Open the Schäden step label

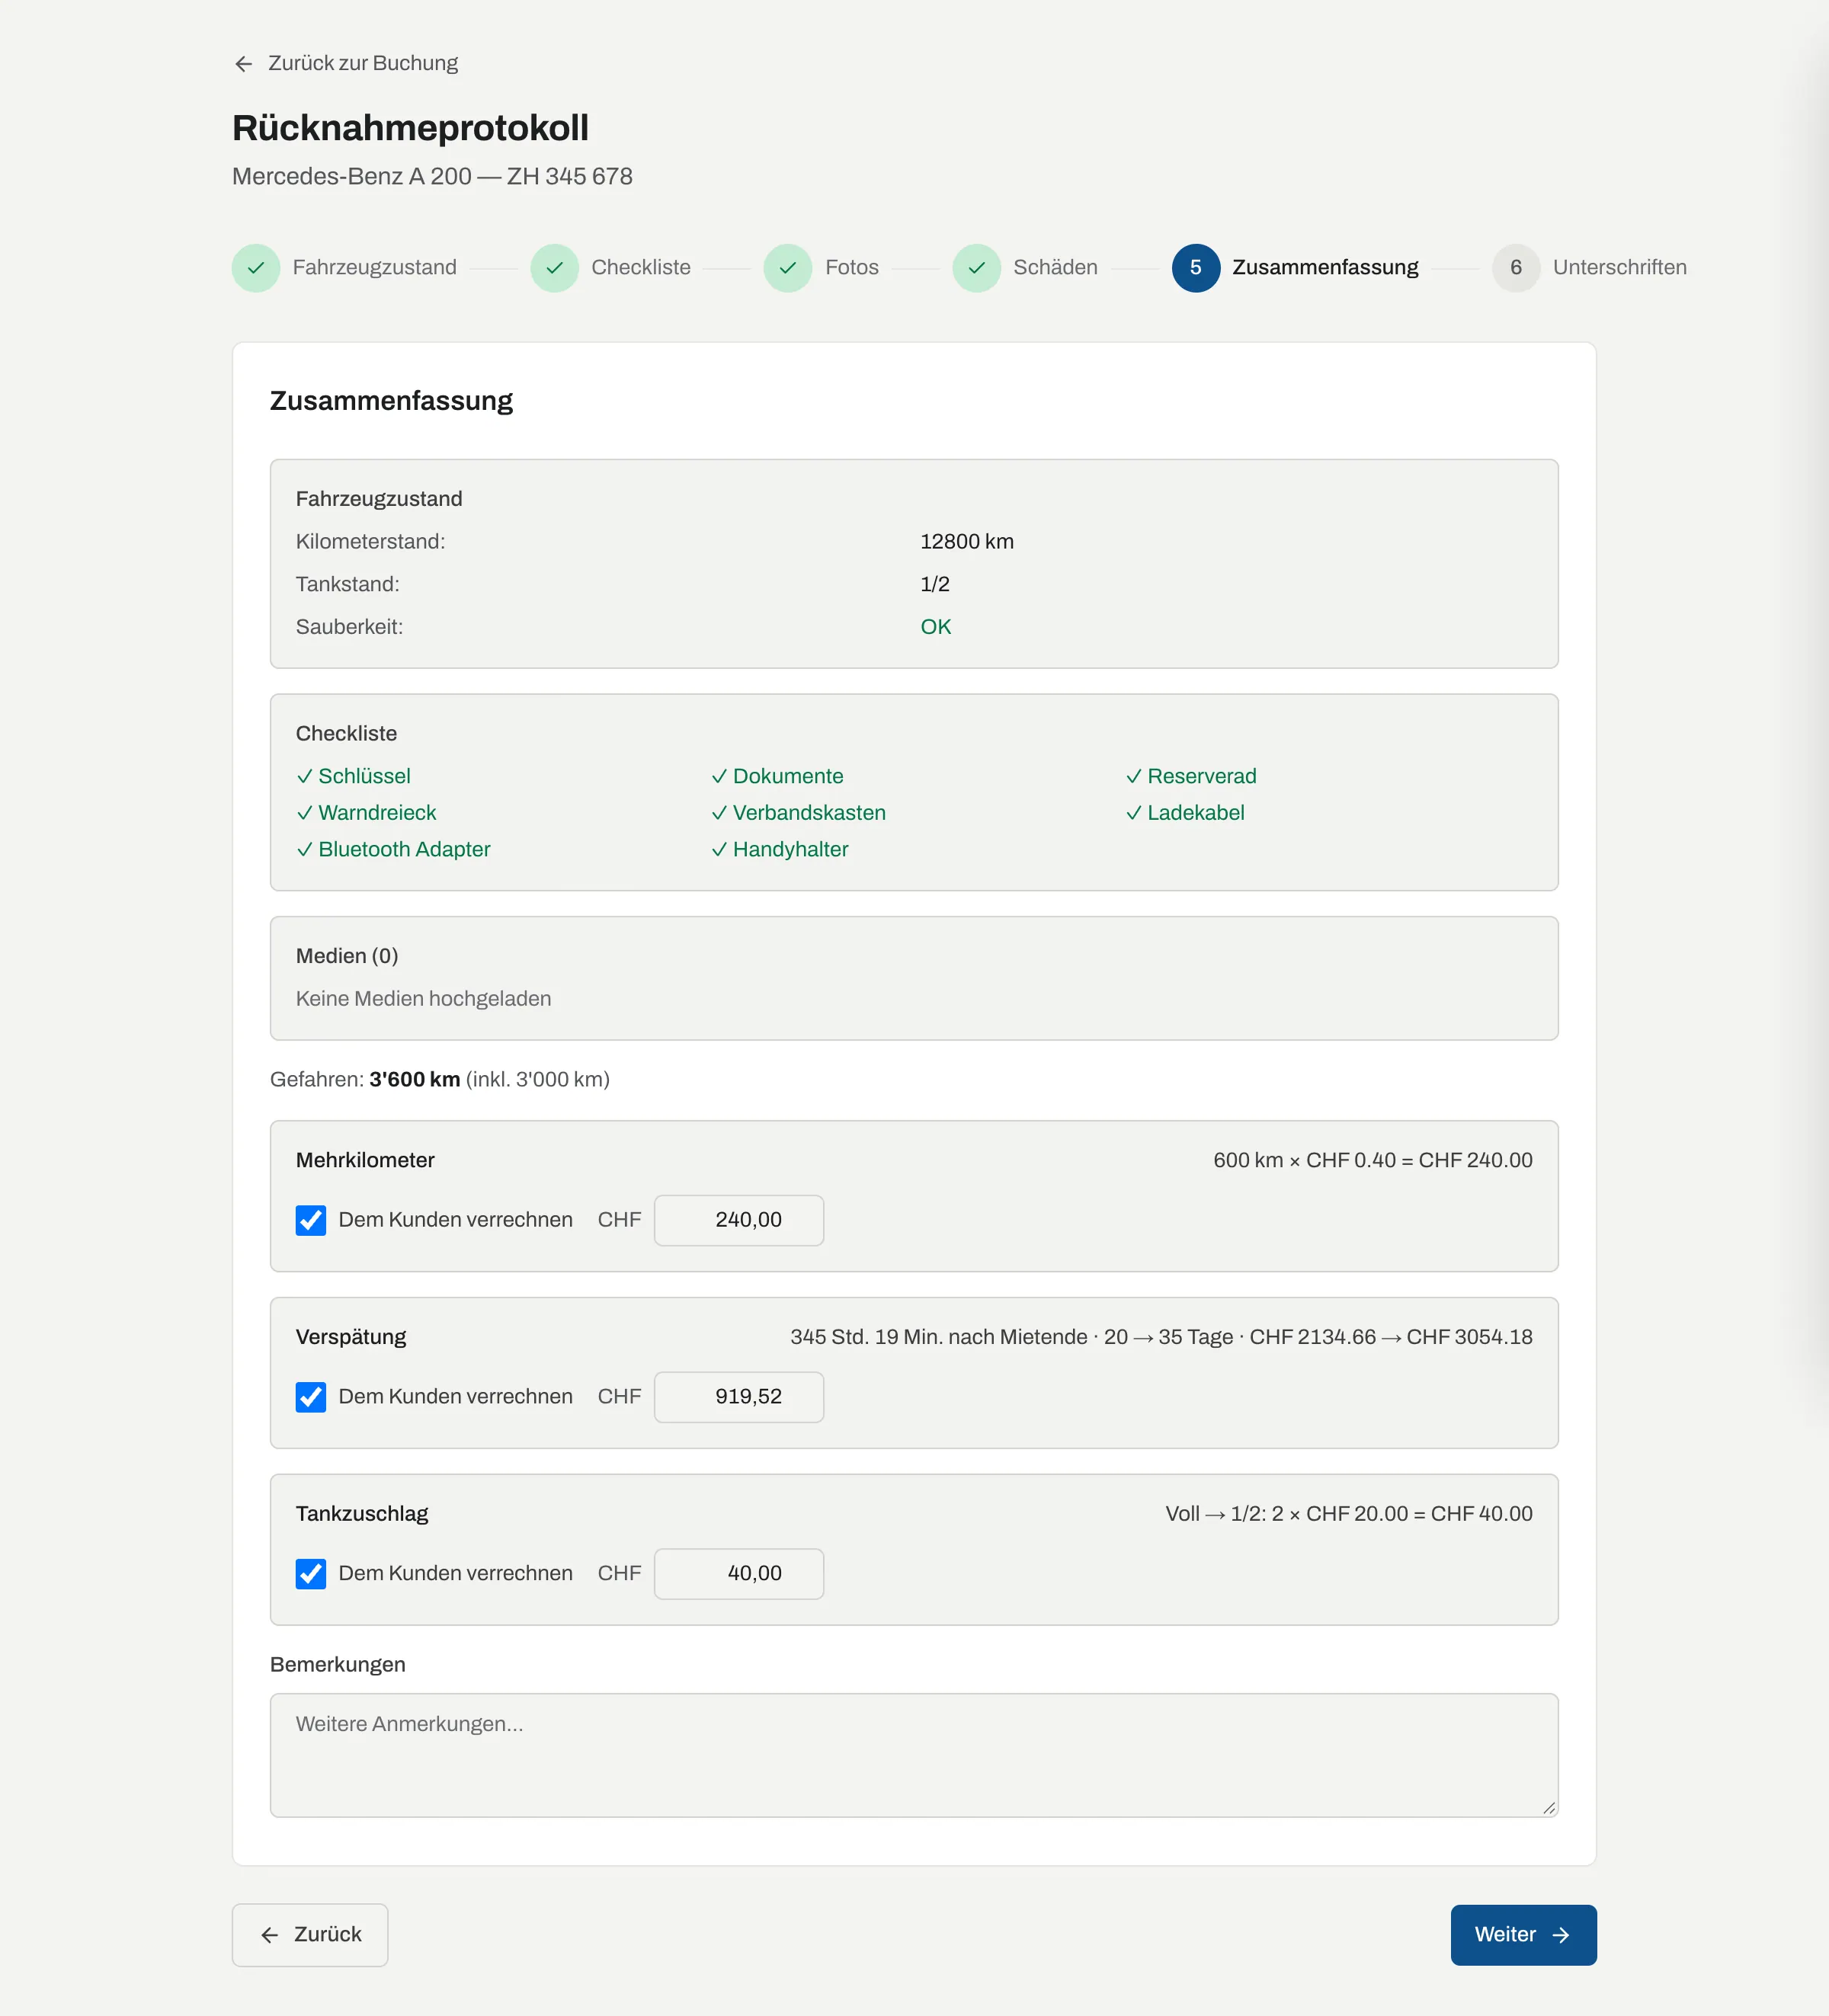coord(1055,268)
